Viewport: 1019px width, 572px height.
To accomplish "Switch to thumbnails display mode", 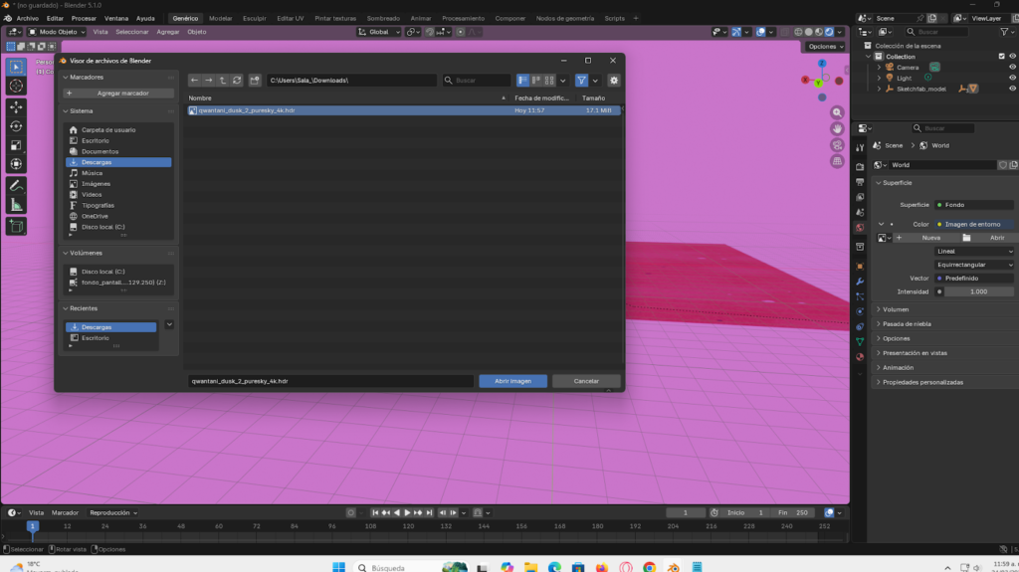I will click(x=549, y=81).
